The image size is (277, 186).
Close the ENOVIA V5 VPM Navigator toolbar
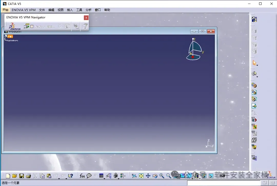[86, 18]
